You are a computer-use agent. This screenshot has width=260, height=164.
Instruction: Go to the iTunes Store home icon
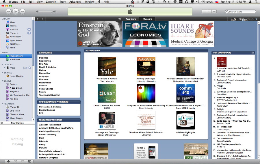tap(120, 19)
